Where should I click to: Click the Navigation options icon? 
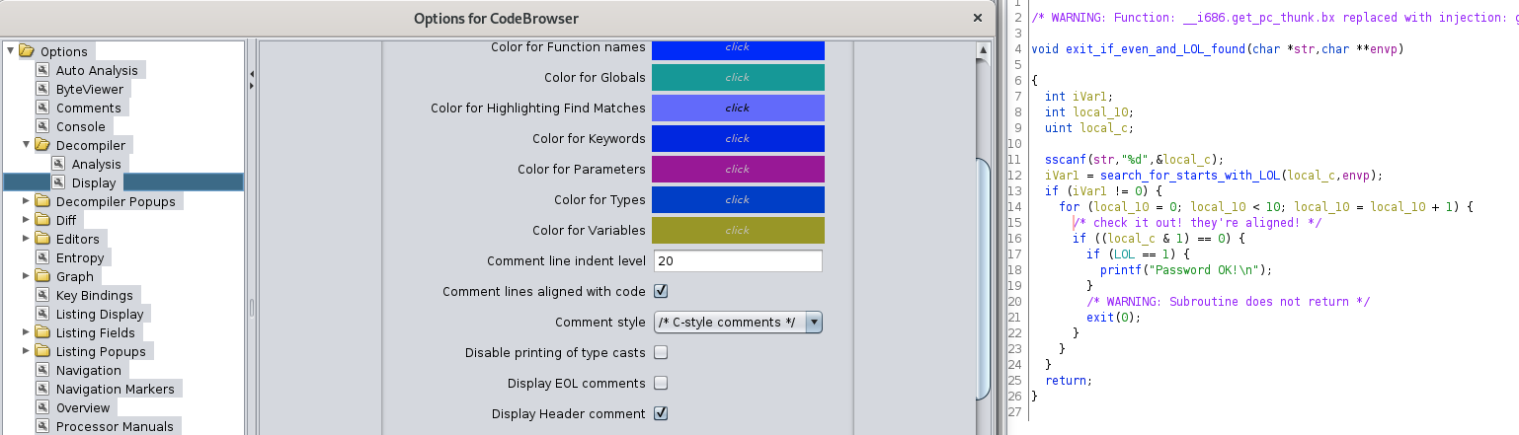tap(42, 370)
